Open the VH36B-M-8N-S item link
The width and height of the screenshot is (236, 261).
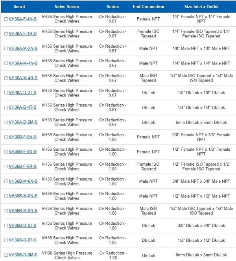tap(23, 196)
